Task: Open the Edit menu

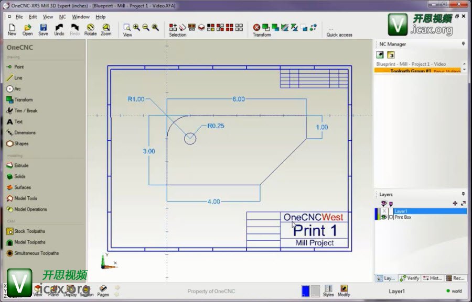Action: [x=33, y=17]
